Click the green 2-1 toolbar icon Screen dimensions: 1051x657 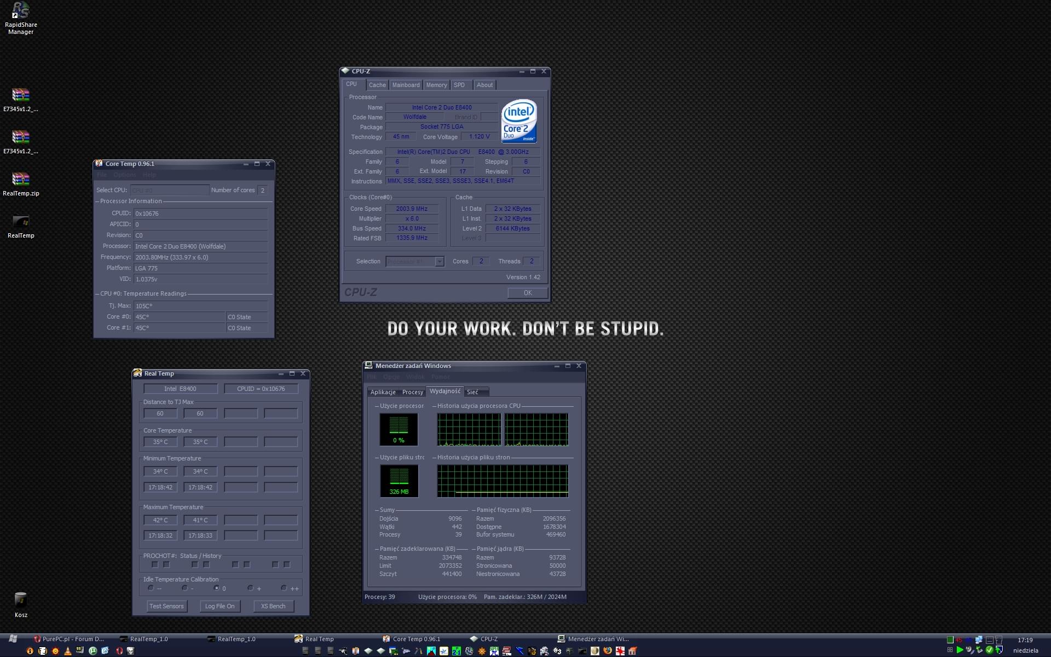(x=457, y=651)
